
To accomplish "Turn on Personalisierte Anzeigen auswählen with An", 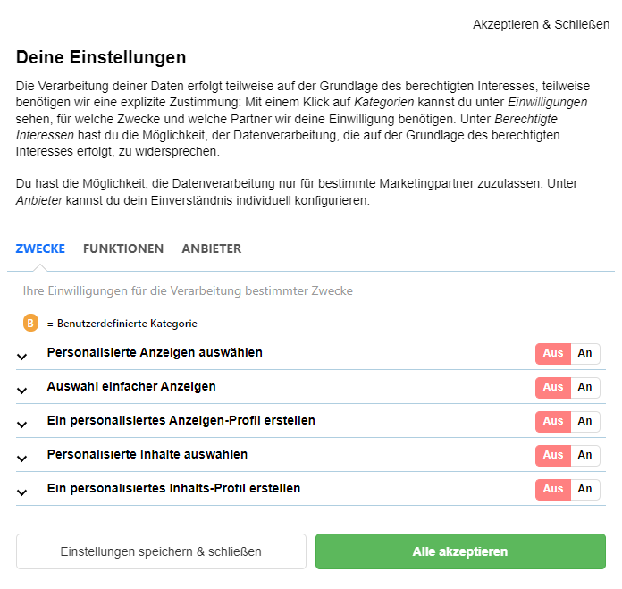I will (585, 353).
